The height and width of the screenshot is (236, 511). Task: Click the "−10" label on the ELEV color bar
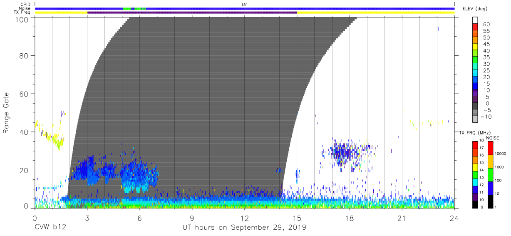pyautogui.click(x=485, y=117)
